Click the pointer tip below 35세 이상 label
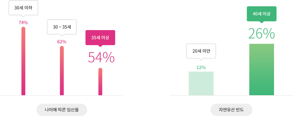Screen dimensions: 293x116 [x=100, y=46]
